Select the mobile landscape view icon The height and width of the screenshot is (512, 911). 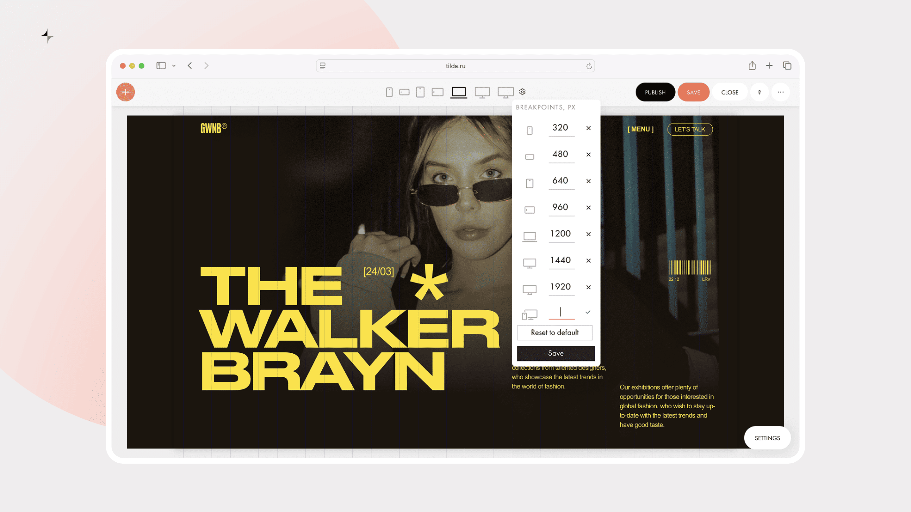tap(404, 92)
